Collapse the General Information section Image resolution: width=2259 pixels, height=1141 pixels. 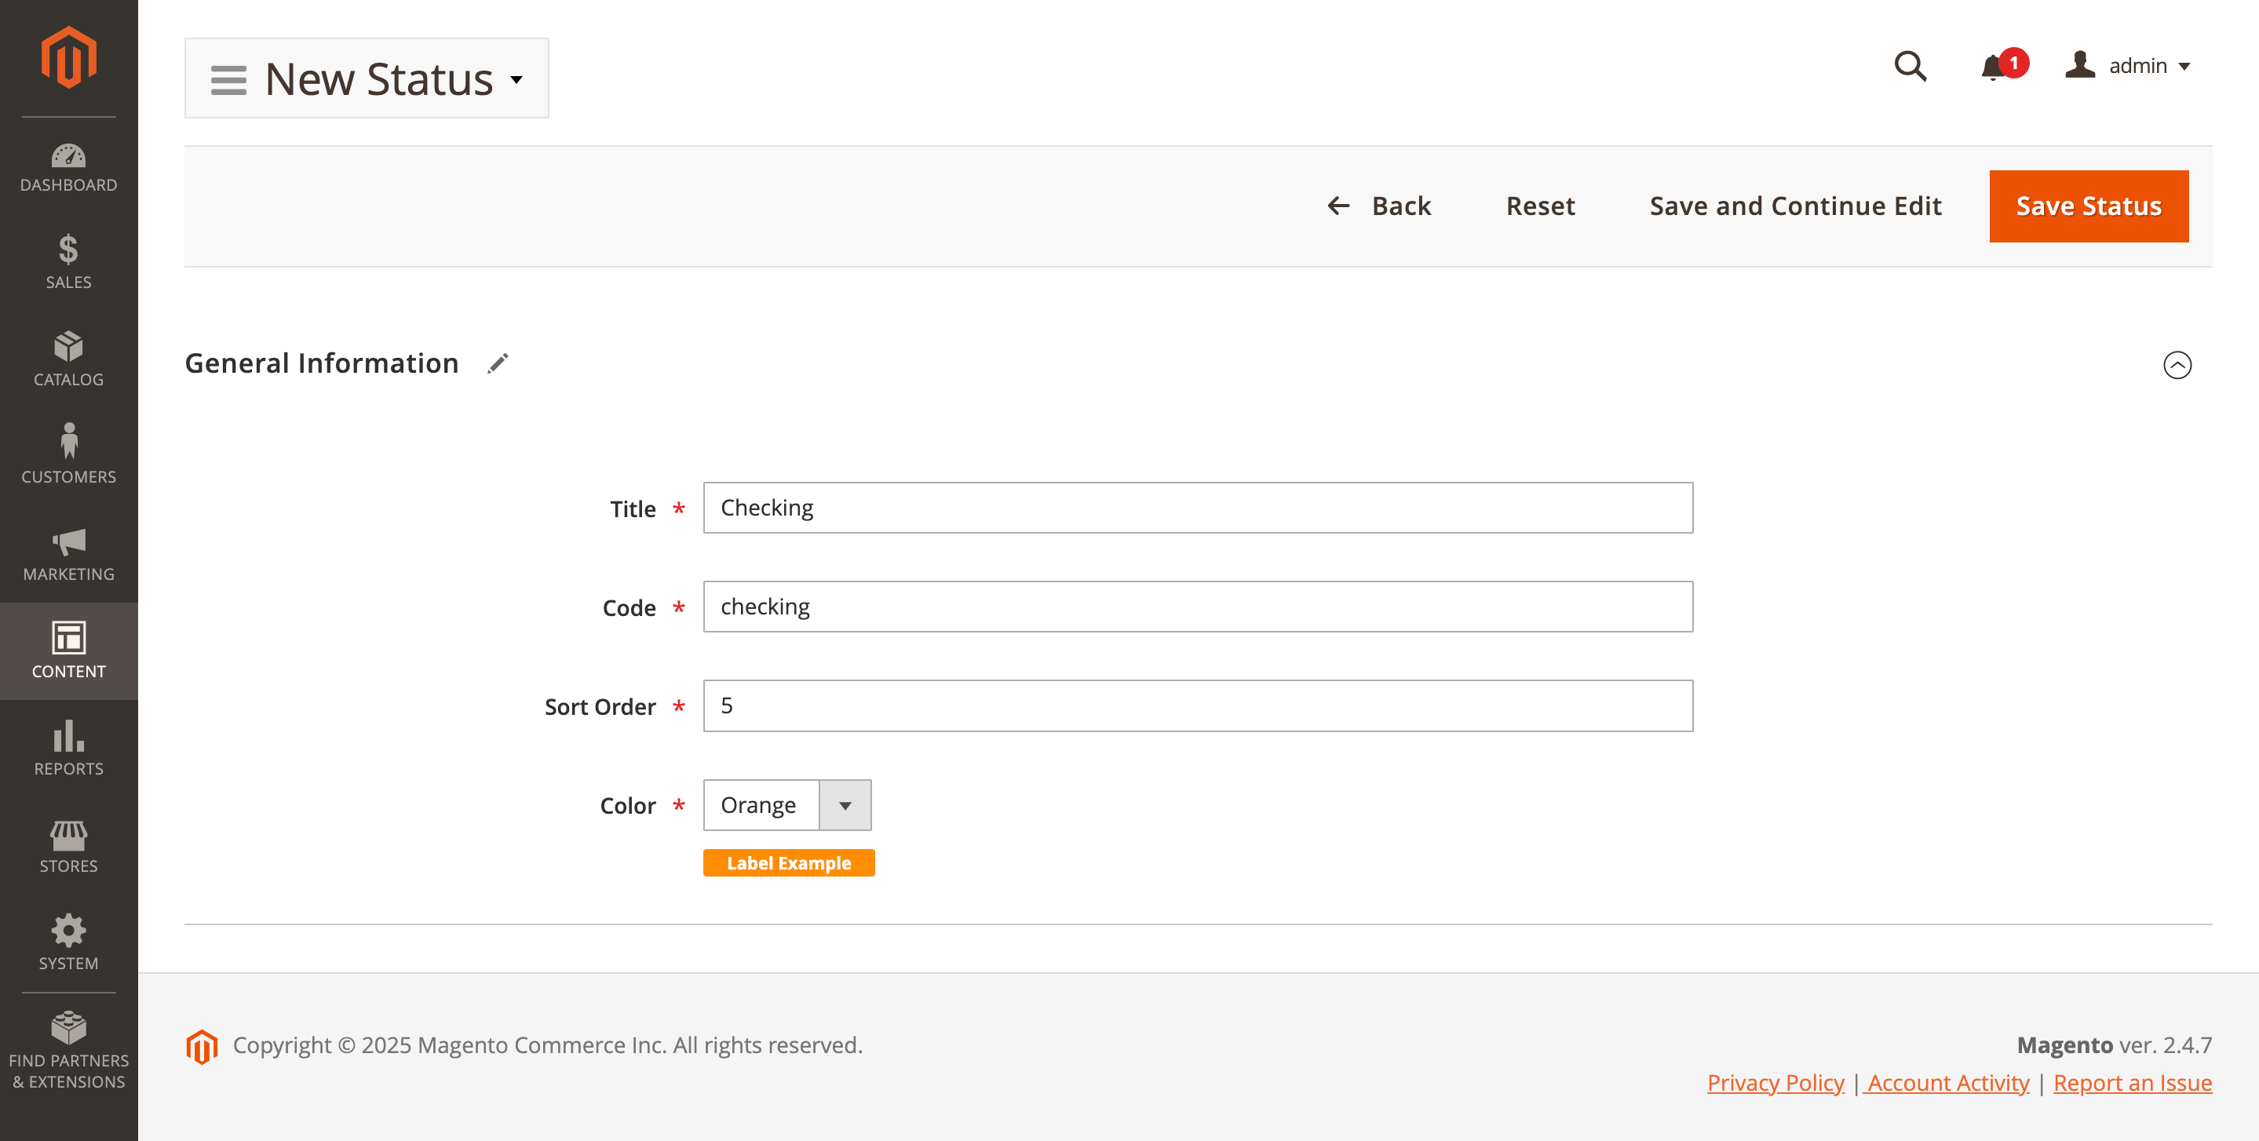[2177, 365]
